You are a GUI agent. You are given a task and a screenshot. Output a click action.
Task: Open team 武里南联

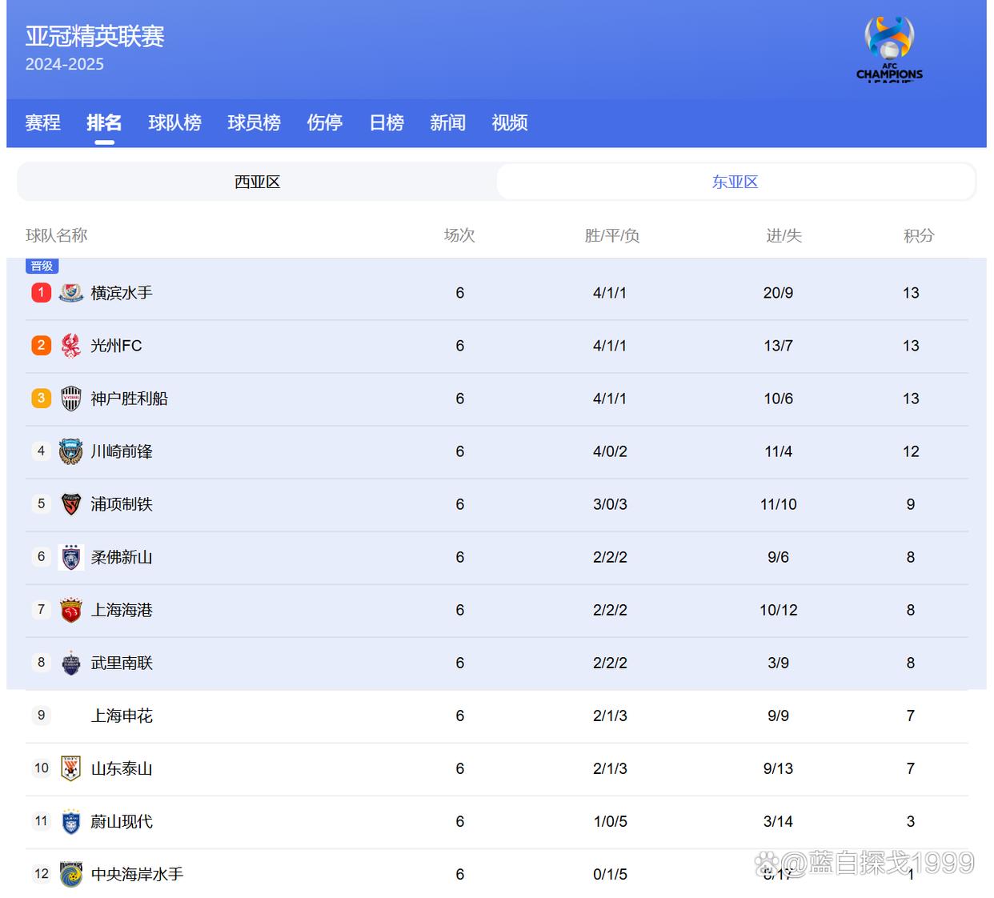pos(122,663)
